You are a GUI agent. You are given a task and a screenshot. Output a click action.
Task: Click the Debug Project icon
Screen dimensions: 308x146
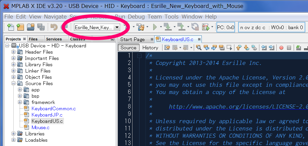pos(206,27)
